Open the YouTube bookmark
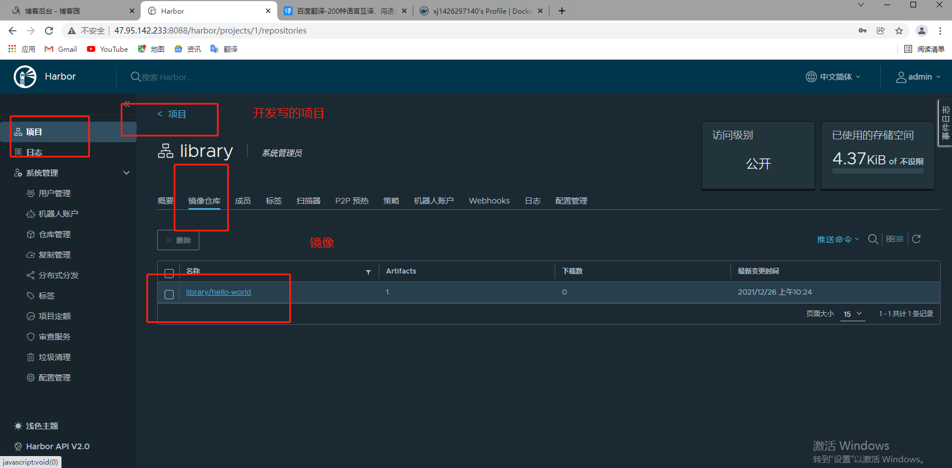The height and width of the screenshot is (468, 952). click(x=108, y=49)
